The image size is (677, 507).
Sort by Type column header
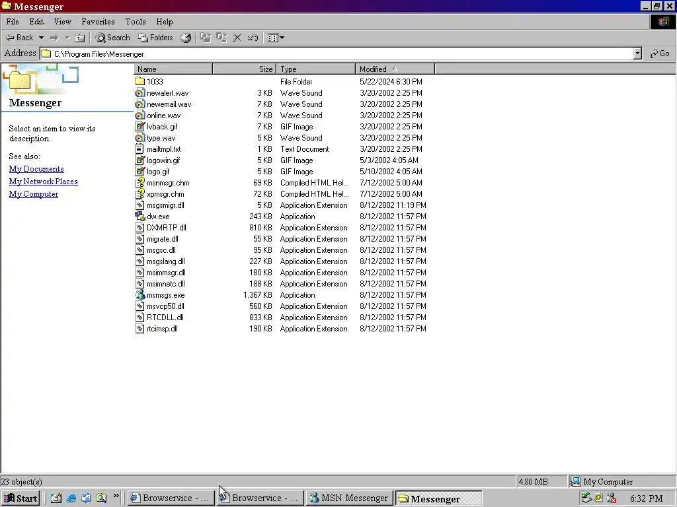tap(315, 69)
